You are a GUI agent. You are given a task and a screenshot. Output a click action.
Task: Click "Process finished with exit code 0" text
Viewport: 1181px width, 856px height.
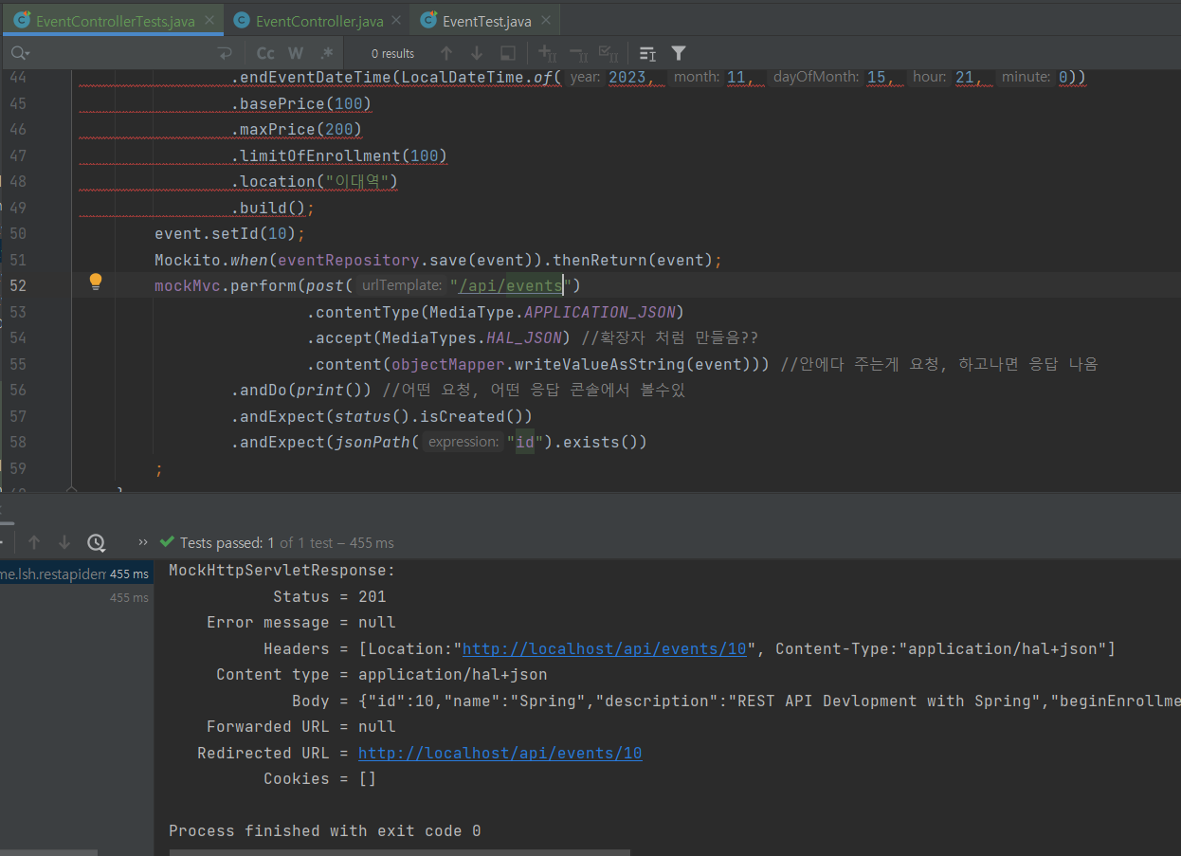[325, 831]
